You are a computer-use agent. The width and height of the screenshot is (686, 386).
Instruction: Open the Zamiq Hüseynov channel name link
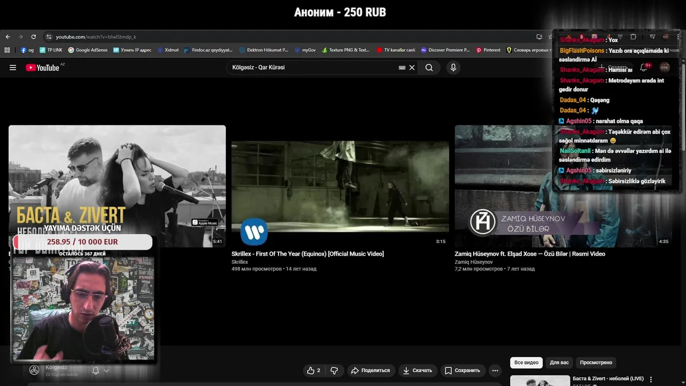pos(474,262)
